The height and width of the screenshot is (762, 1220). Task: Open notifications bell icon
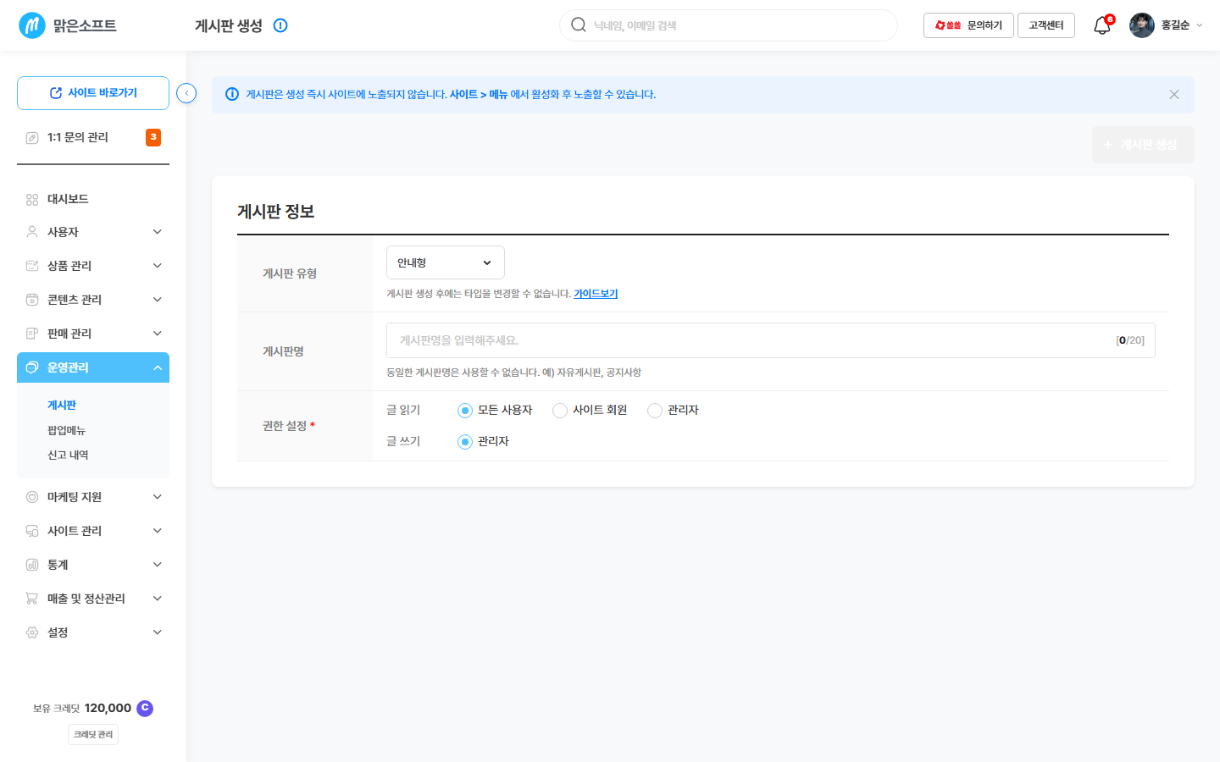click(x=1101, y=25)
